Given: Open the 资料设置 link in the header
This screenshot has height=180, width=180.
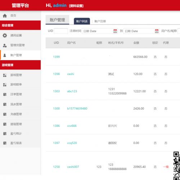Looking at the screenshot, I should (x=76, y=6).
